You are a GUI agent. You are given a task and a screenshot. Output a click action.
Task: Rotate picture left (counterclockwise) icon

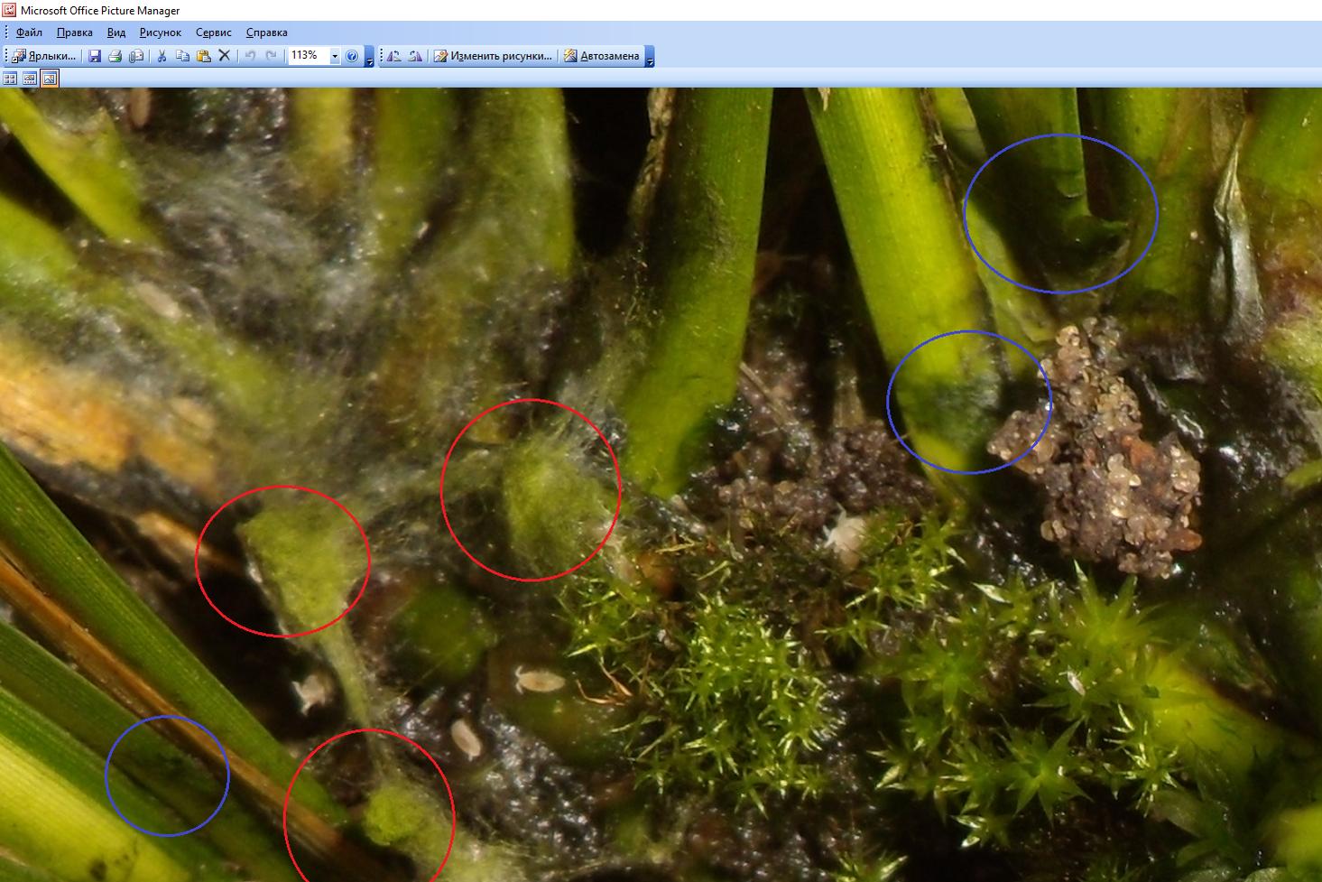[393, 56]
